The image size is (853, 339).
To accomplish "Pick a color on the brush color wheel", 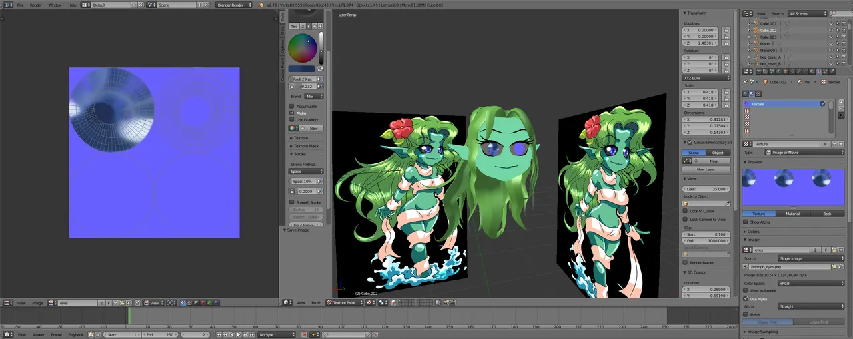I will tap(303, 49).
